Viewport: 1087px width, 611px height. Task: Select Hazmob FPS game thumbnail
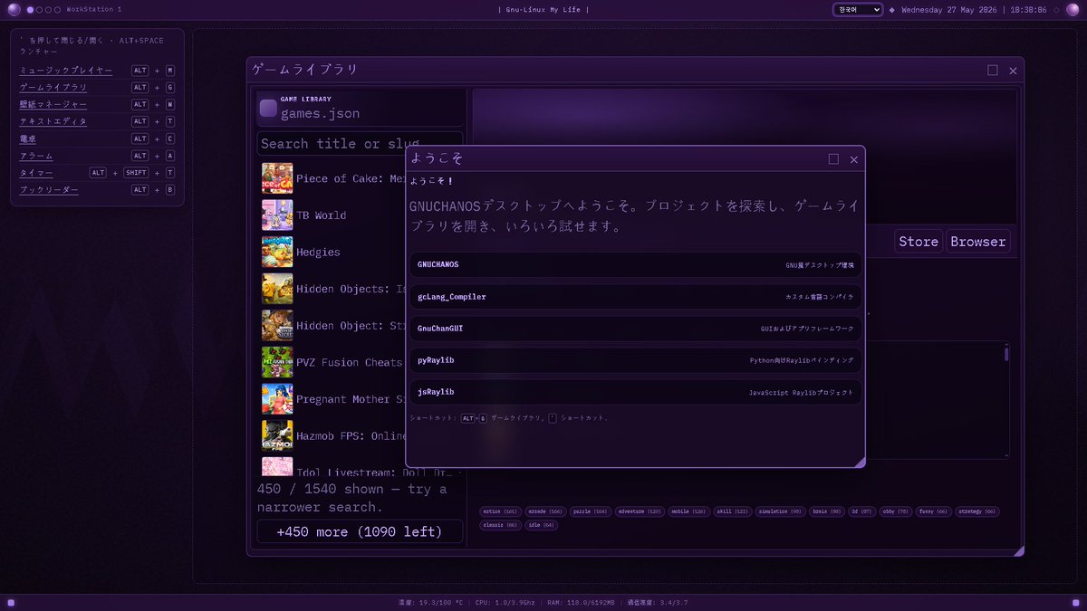click(x=277, y=435)
